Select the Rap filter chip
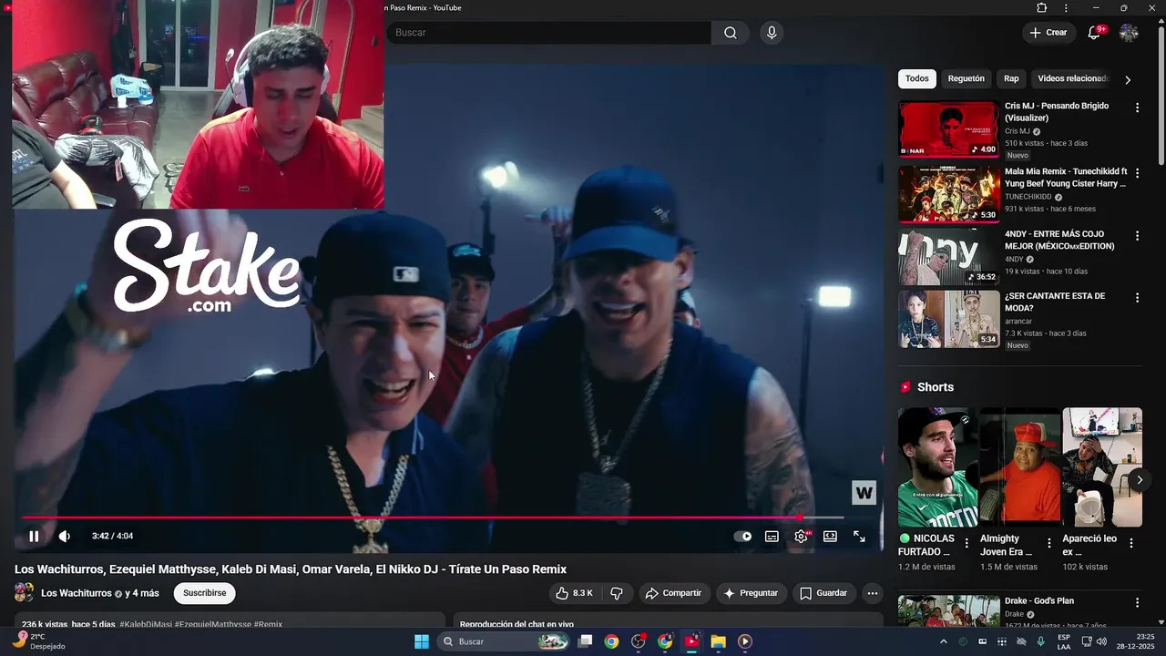 click(x=1011, y=78)
